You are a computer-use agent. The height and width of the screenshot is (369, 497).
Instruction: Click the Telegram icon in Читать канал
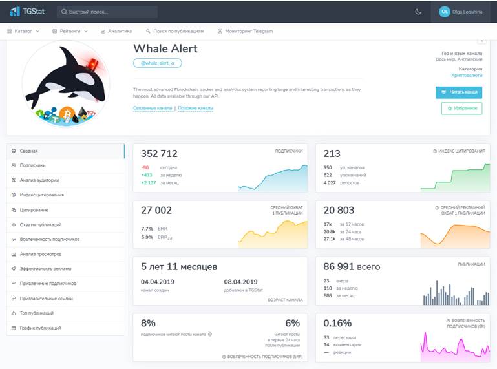click(x=444, y=92)
